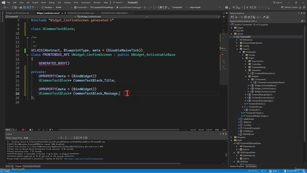Image resolution: width=307 pixels, height=173 pixels.
Task: Expand the AsyncActions folder
Action: coord(246,61)
